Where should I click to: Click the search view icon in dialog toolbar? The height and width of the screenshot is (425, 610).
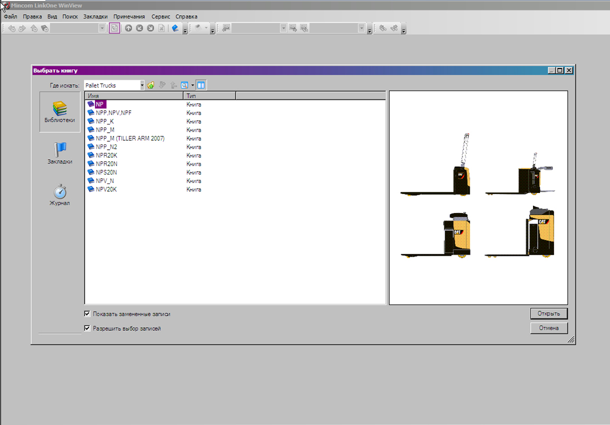[185, 85]
